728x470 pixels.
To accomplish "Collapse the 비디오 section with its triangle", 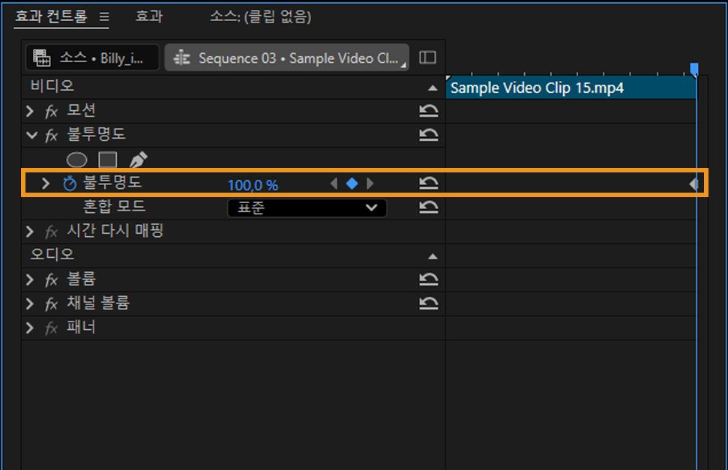I will 433,85.
